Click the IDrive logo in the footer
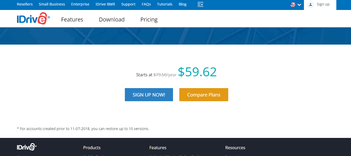This screenshot has height=156, width=351. (x=26, y=147)
